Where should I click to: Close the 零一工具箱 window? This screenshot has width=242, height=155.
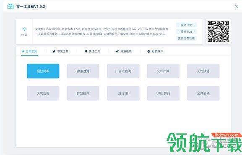pos(236,6)
